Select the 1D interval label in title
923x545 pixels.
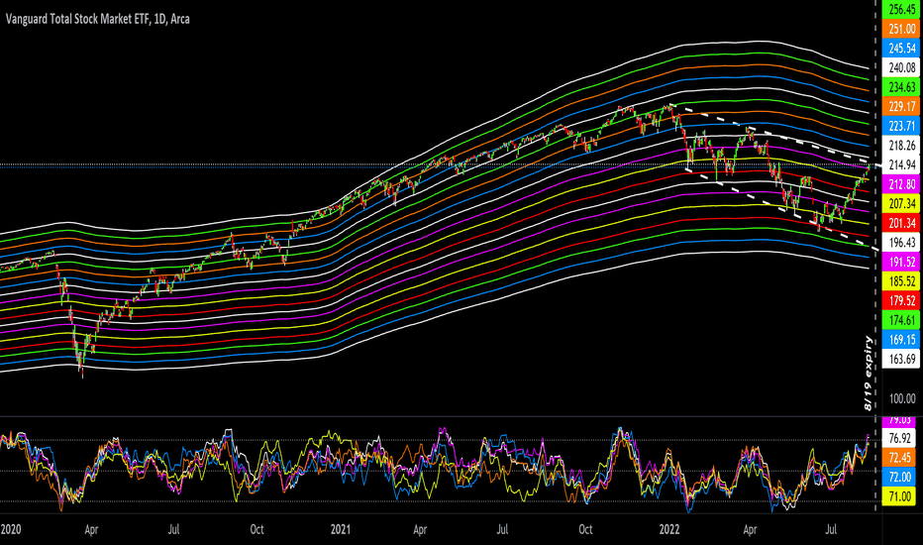pos(158,19)
